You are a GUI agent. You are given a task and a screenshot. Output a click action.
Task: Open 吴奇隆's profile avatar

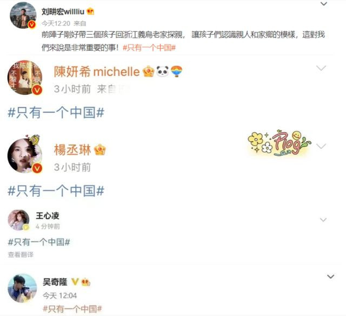(x=22, y=288)
